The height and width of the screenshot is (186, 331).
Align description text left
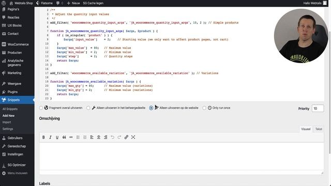coord(92,137)
